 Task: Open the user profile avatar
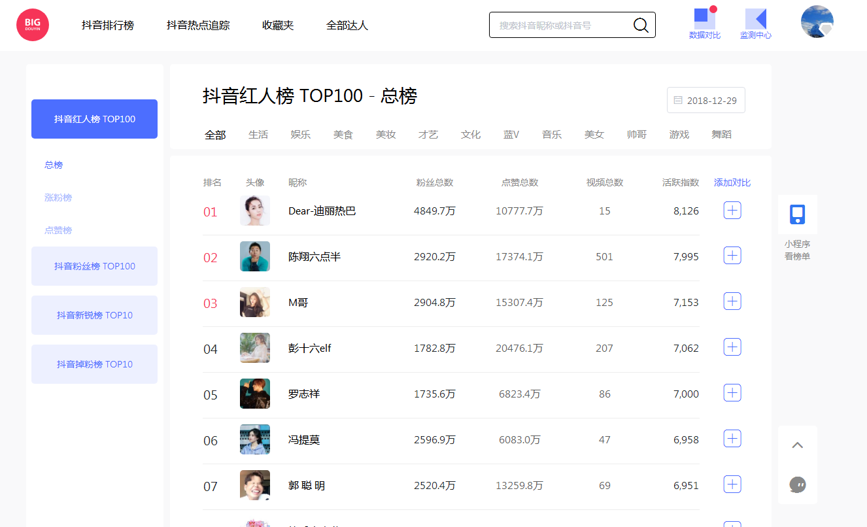coord(817,22)
